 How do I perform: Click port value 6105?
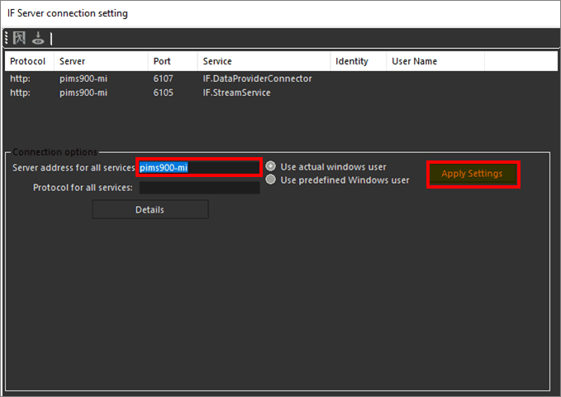point(163,93)
